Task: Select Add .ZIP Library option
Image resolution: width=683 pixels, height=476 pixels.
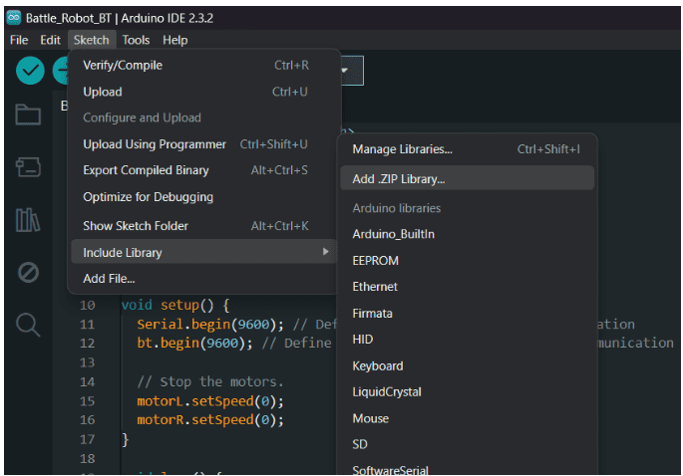Action: click(x=399, y=179)
